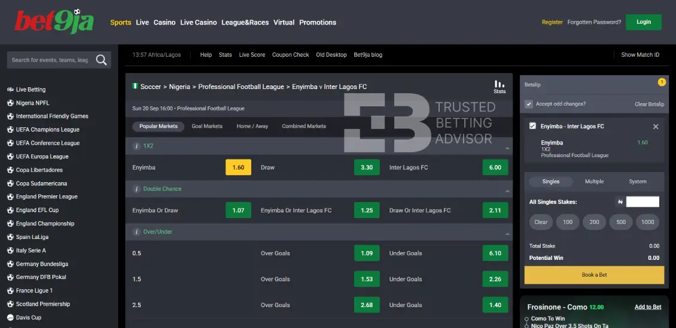Pick Under 2.5 Goals at 1.40
The height and width of the screenshot is (328, 676).
click(495, 305)
